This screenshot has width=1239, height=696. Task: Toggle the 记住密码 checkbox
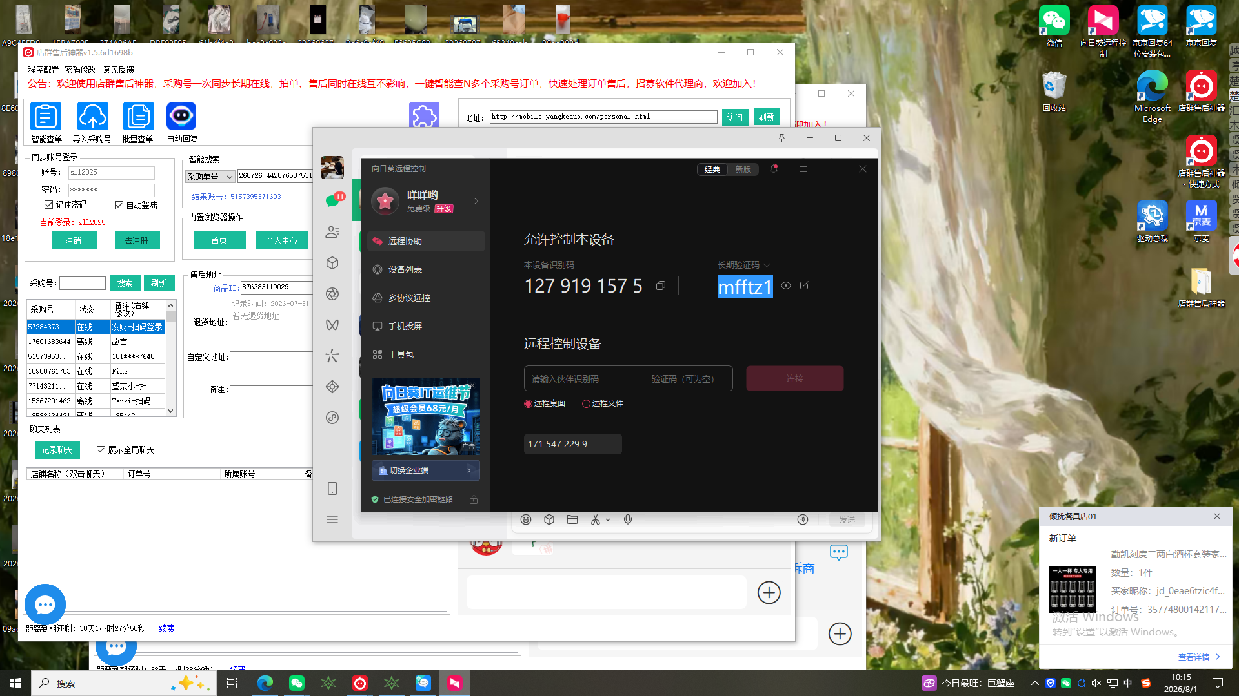click(48, 204)
